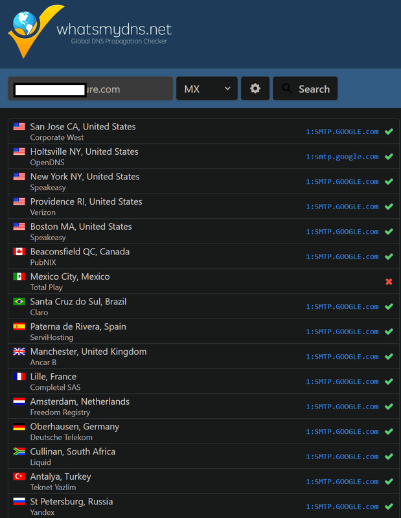Viewport: 401px width, 518px height.
Task: Select the "Yandex" provider label
Action: pyautogui.click(x=42, y=512)
